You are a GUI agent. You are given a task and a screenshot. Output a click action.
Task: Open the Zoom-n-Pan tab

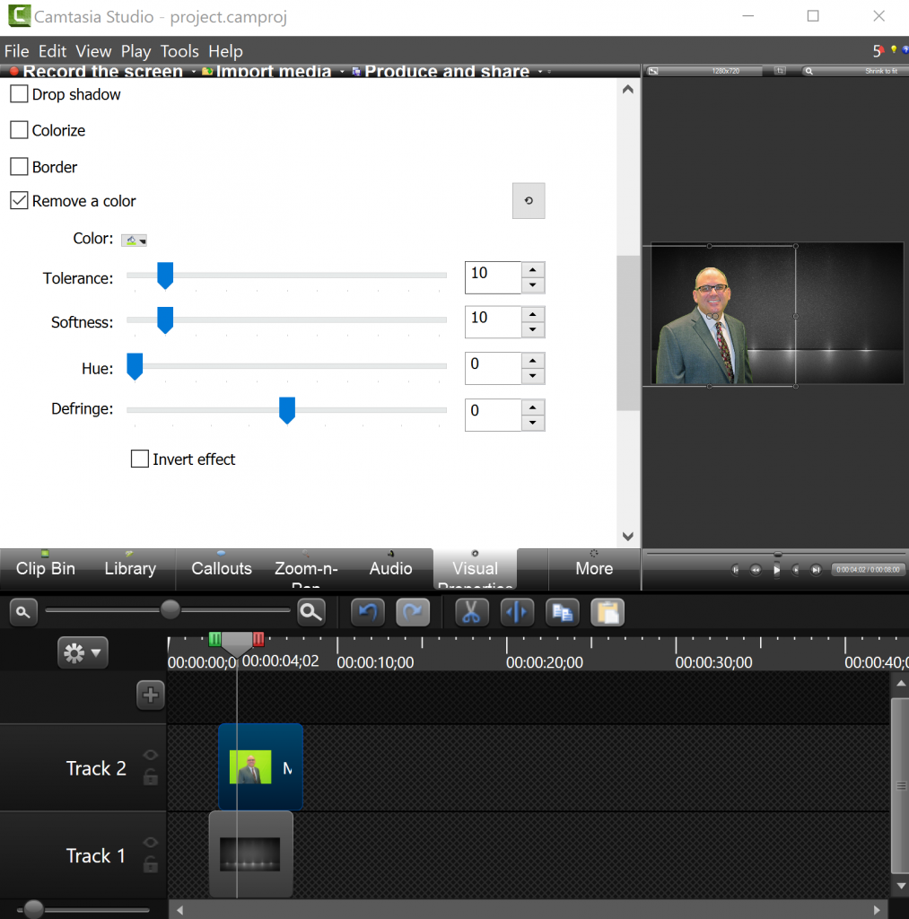[x=306, y=570]
